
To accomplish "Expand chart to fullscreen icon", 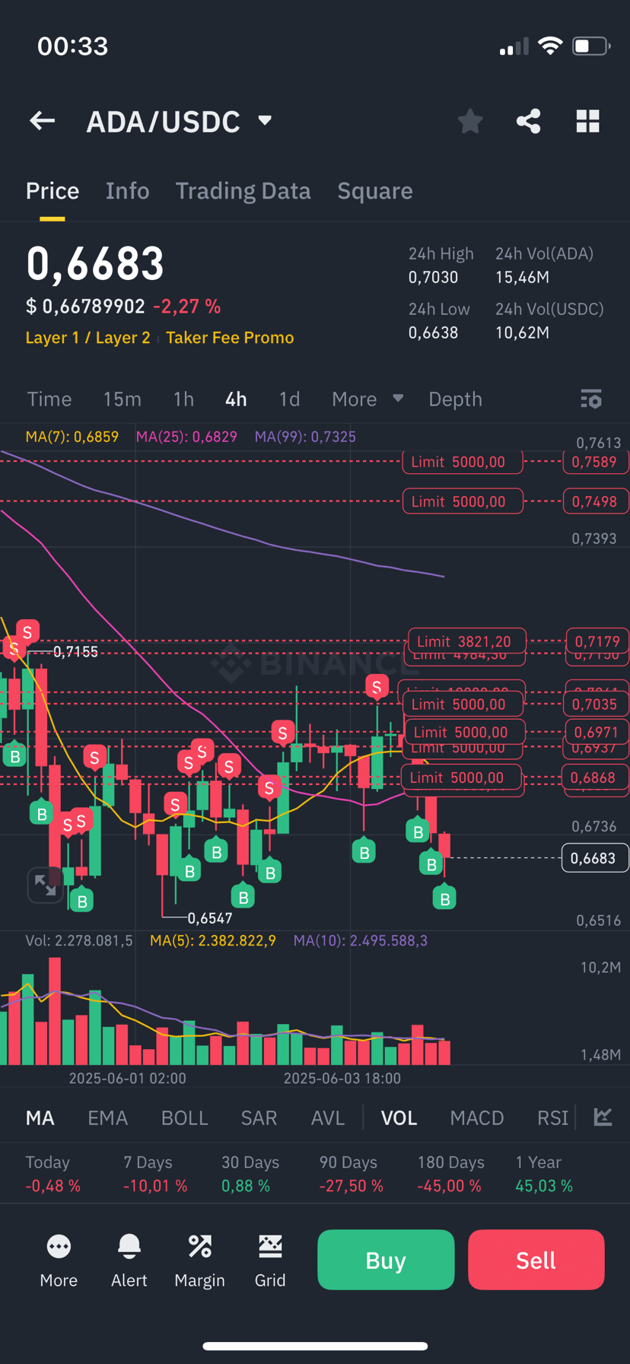I will click(45, 885).
